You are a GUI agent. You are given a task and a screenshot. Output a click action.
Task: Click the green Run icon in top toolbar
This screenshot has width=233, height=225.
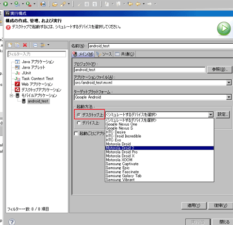coord(6,4)
